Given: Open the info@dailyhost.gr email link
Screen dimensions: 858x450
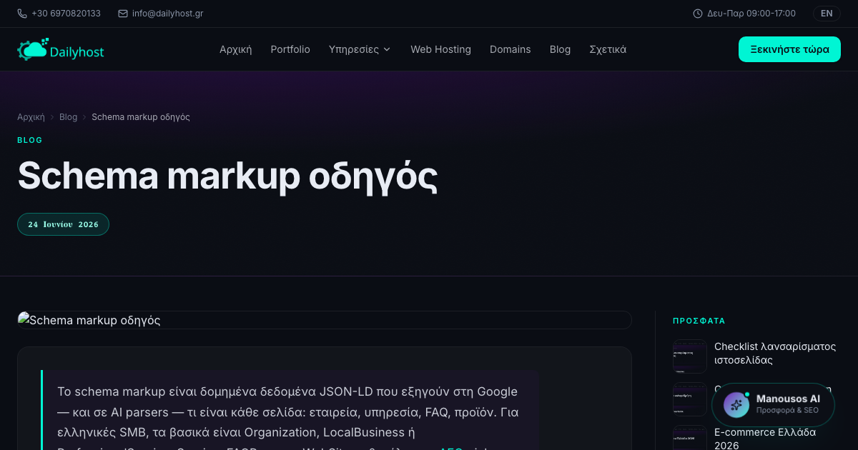Looking at the screenshot, I should (167, 14).
